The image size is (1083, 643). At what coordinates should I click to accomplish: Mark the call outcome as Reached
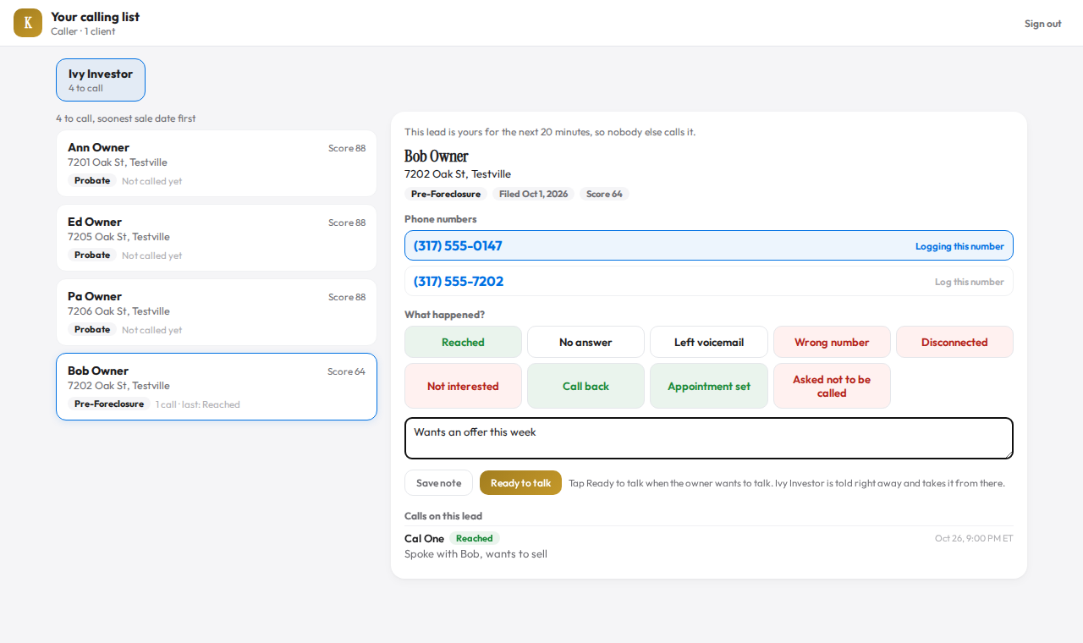pos(463,343)
